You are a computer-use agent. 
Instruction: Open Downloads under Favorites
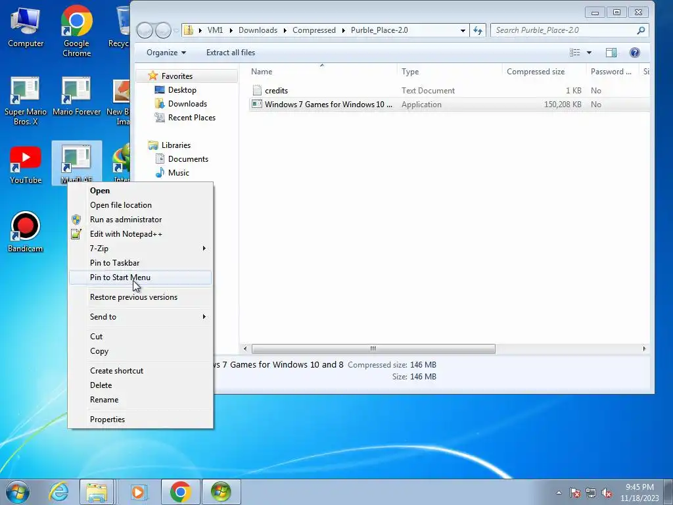(x=181, y=103)
